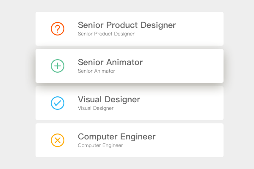Viewport: 254px width, 169px height.
Task: Open help for Senior Product Designer
Action: click(x=58, y=29)
